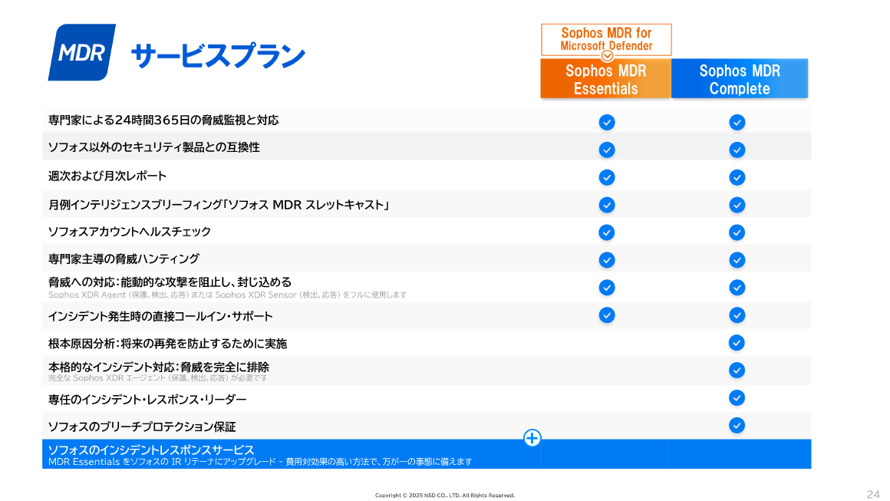Toggle the Complete checkmark for ブリーチプロテクション保証
Image resolution: width=890 pixels, height=501 pixels.
click(737, 426)
